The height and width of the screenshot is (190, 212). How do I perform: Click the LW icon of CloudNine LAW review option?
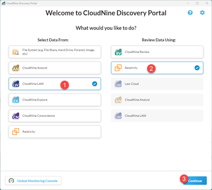tap(118, 116)
